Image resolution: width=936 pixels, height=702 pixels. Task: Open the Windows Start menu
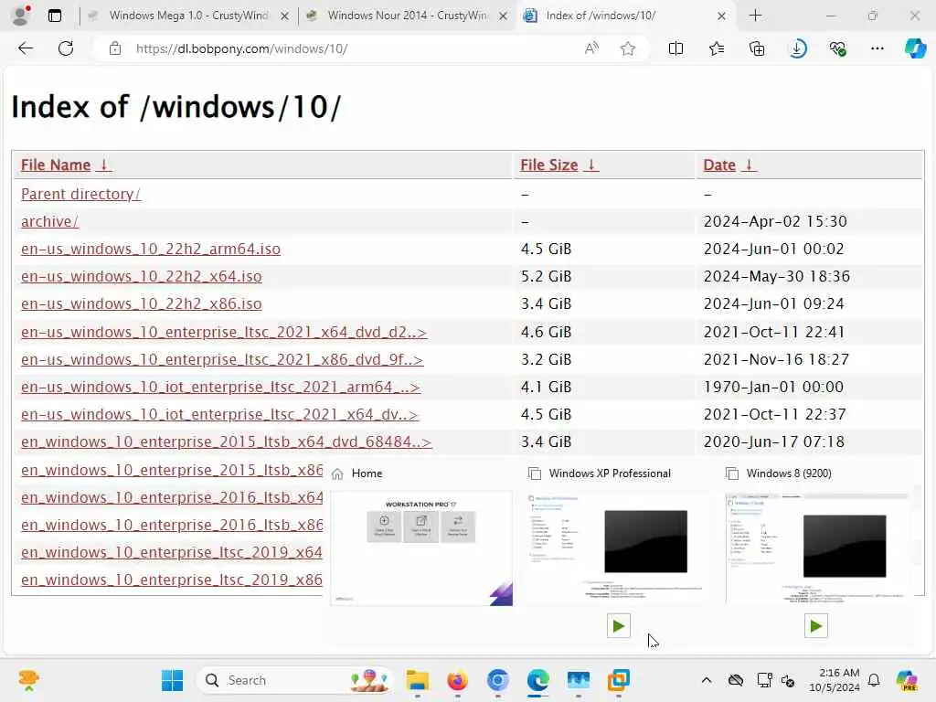pyautogui.click(x=173, y=680)
